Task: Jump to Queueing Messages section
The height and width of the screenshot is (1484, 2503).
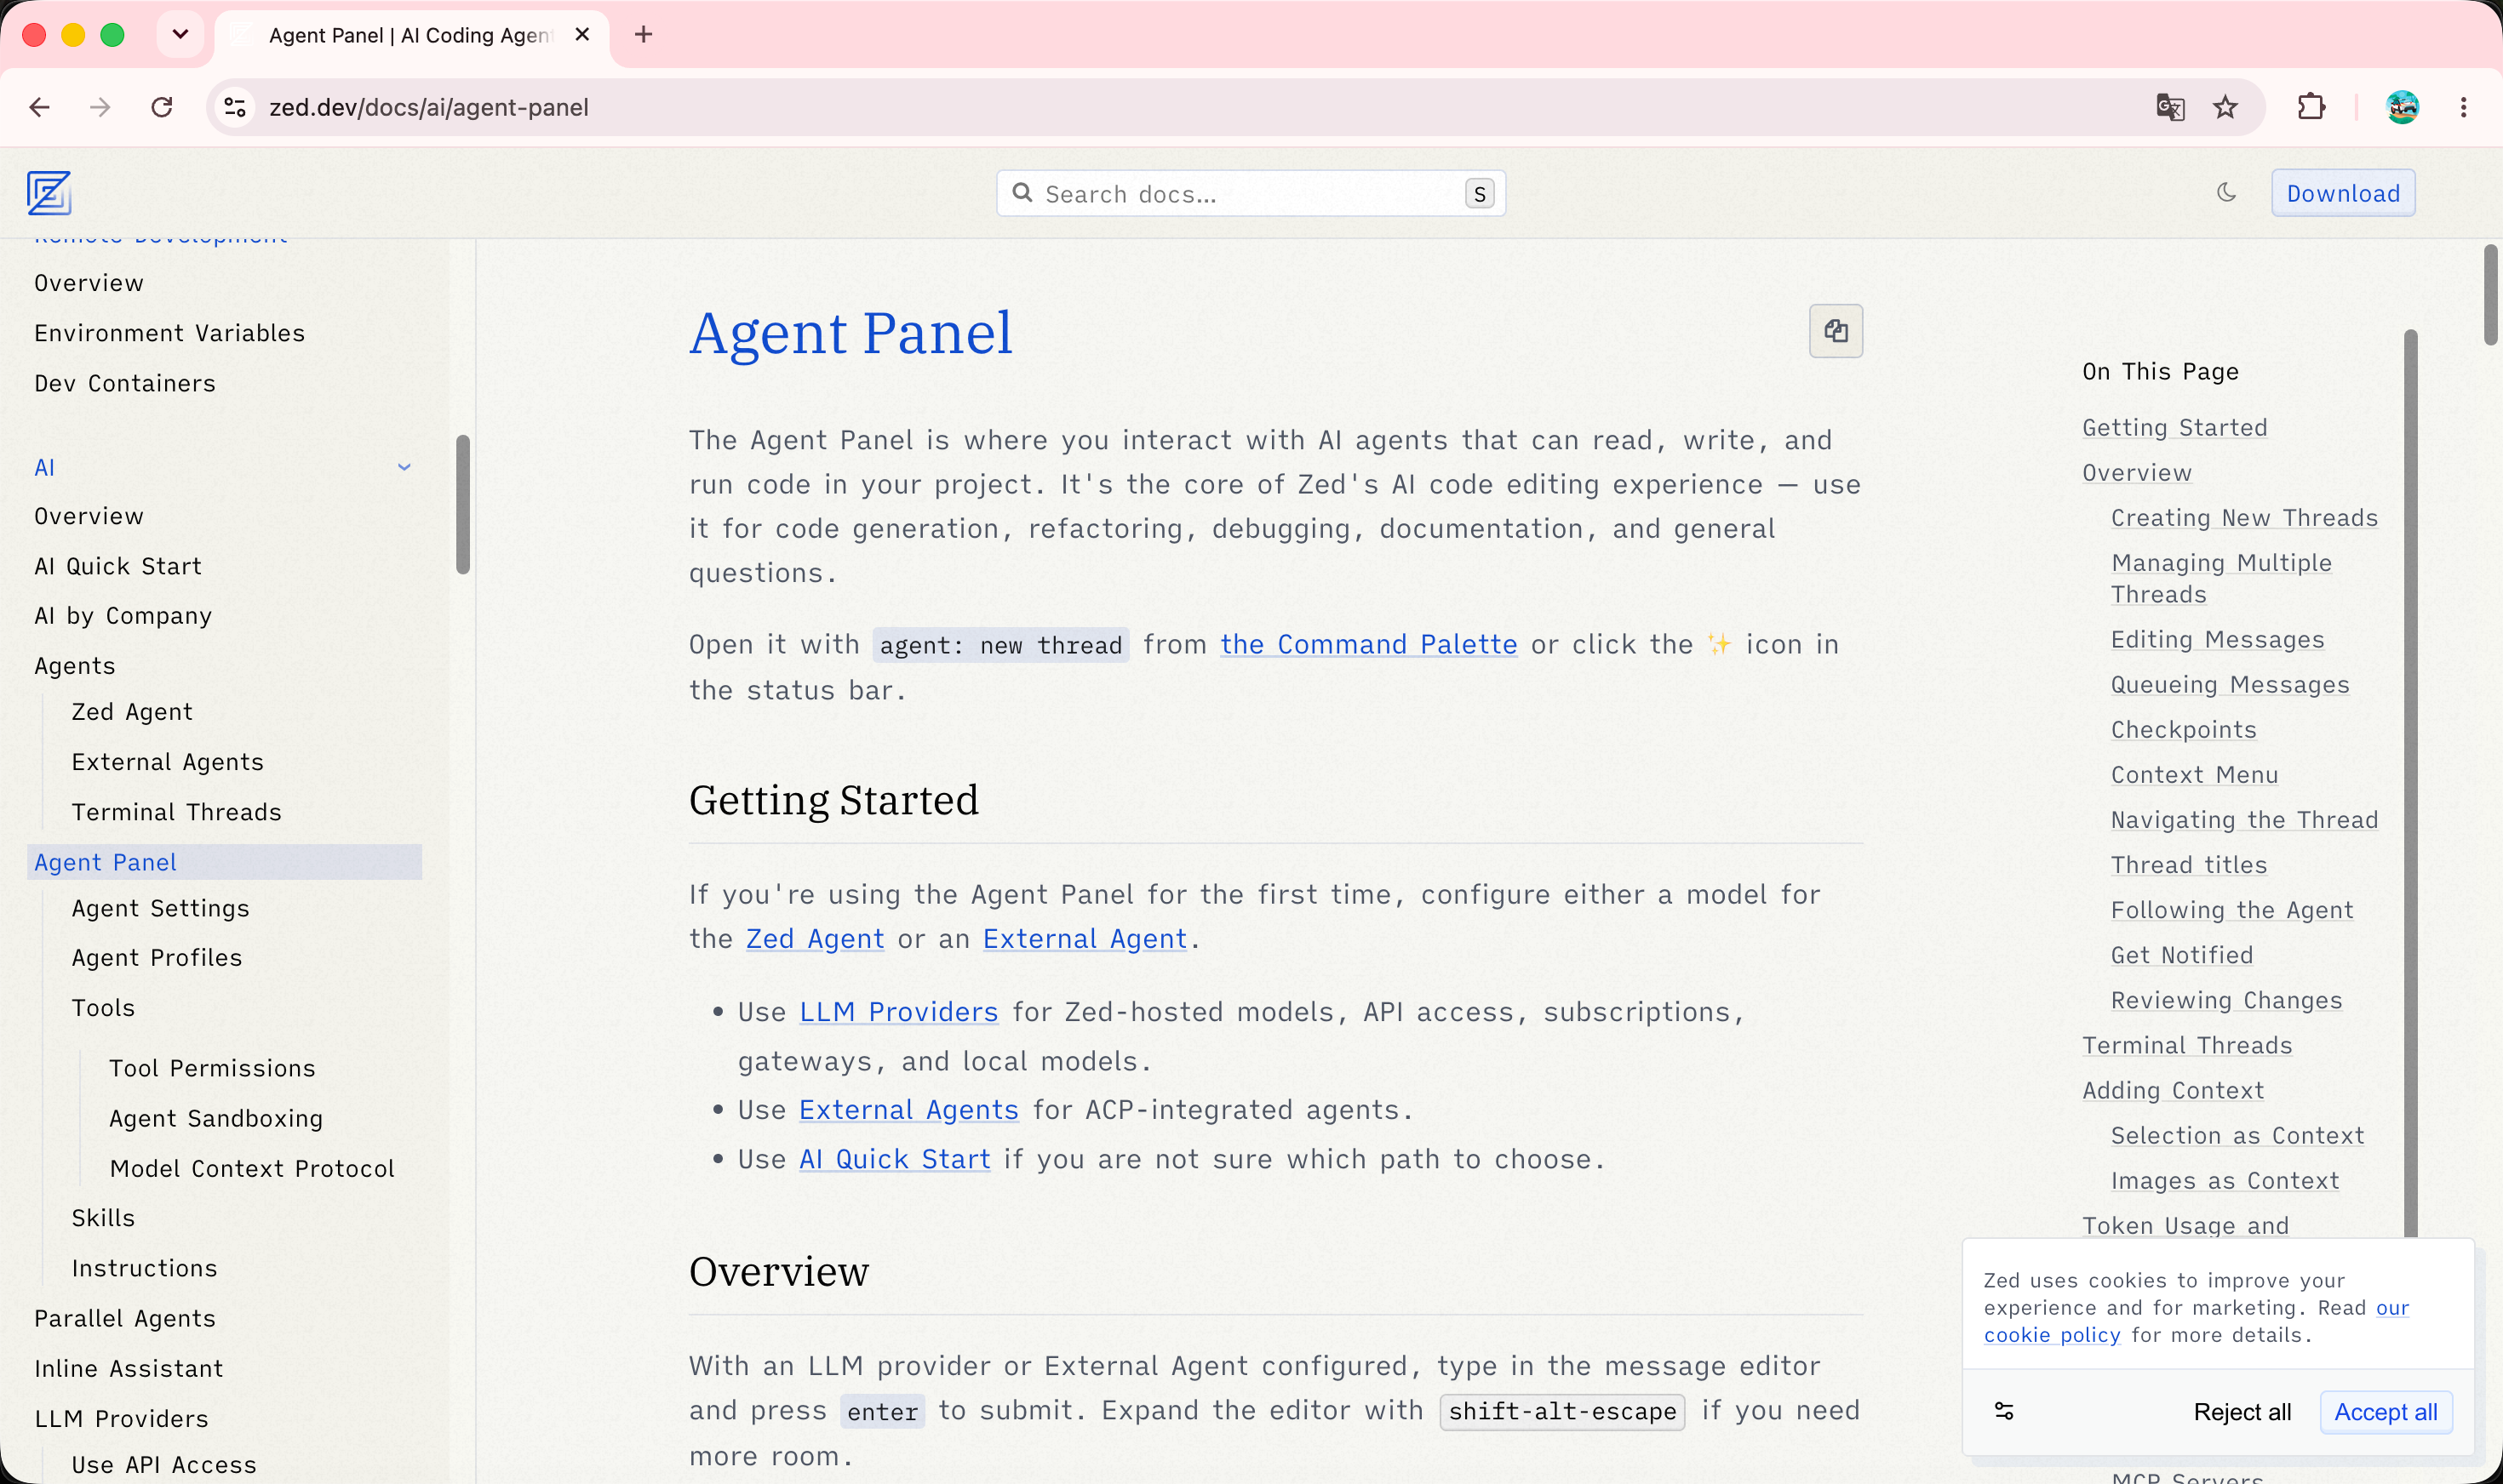Action: click(x=2230, y=684)
